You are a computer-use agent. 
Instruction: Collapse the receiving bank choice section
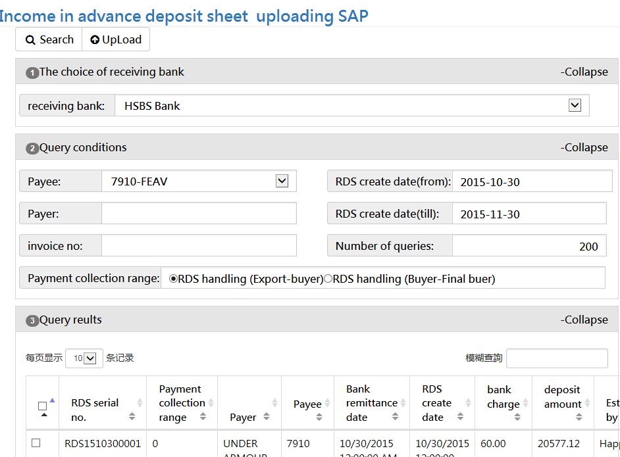coord(584,72)
